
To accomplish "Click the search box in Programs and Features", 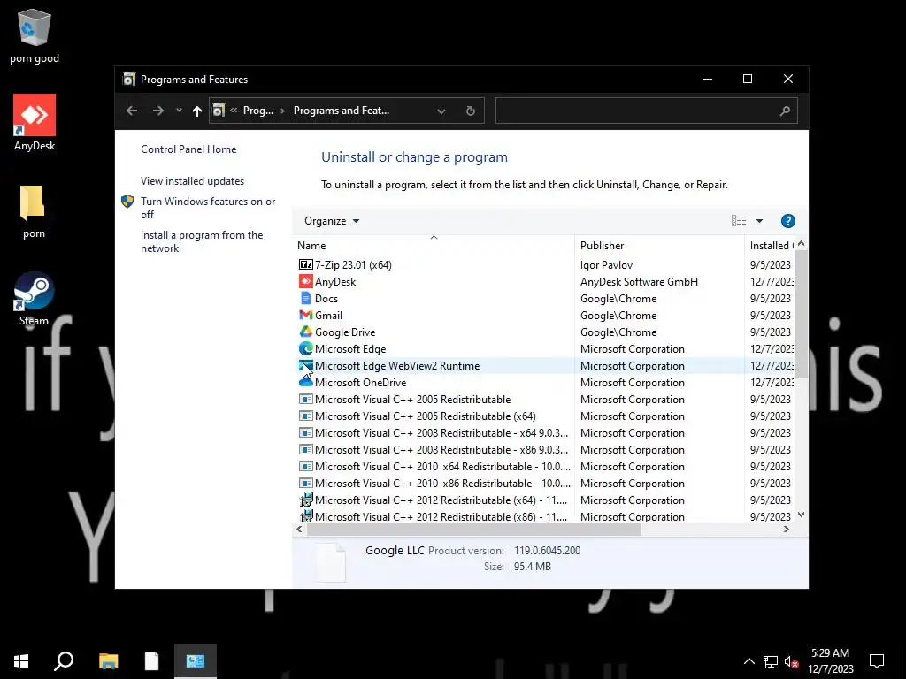I will [x=647, y=111].
